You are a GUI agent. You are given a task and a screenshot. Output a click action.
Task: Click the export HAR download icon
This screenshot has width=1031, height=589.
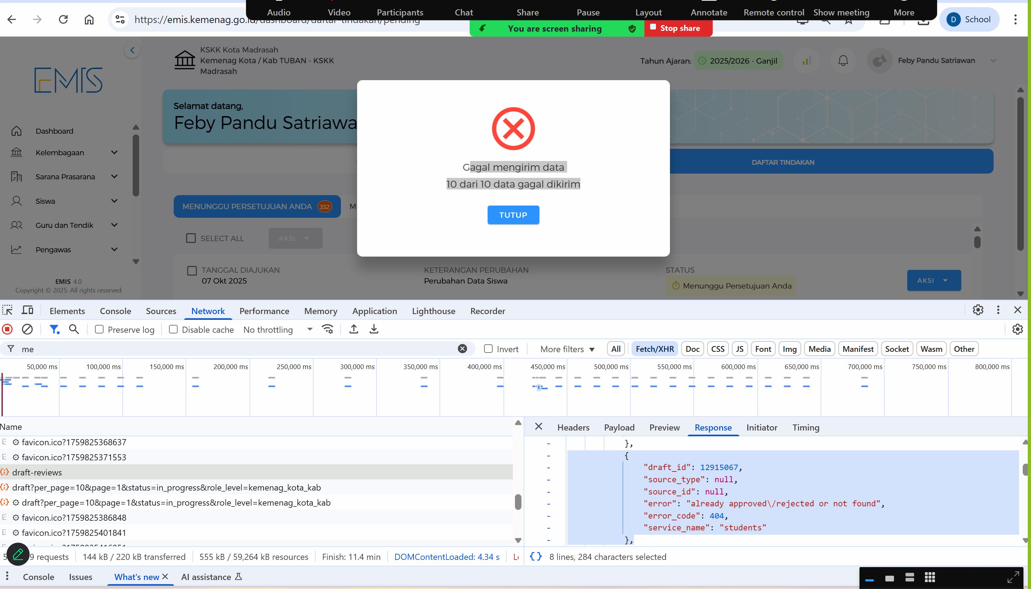tap(374, 329)
